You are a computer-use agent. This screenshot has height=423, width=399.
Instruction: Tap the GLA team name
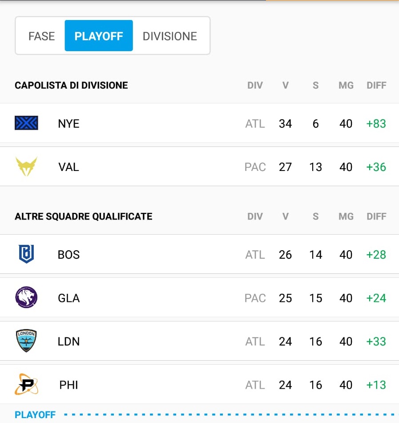click(x=69, y=298)
